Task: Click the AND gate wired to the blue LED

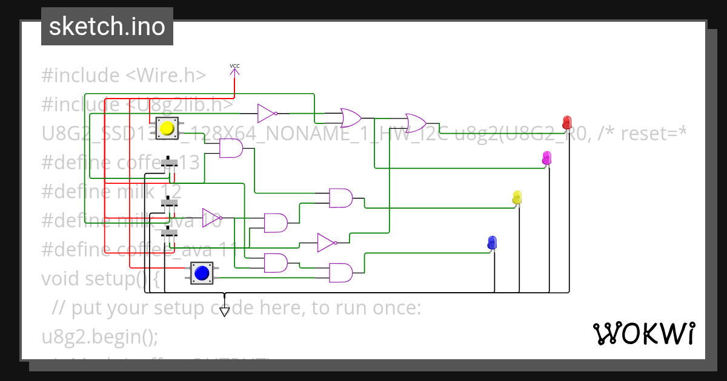Action: (340, 273)
